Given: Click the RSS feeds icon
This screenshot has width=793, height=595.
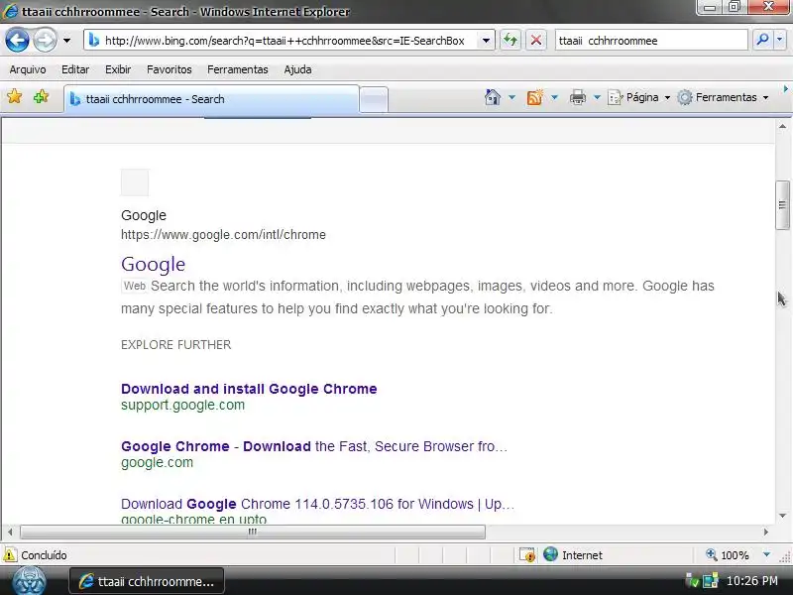Looking at the screenshot, I should click(x=534, y=96).
